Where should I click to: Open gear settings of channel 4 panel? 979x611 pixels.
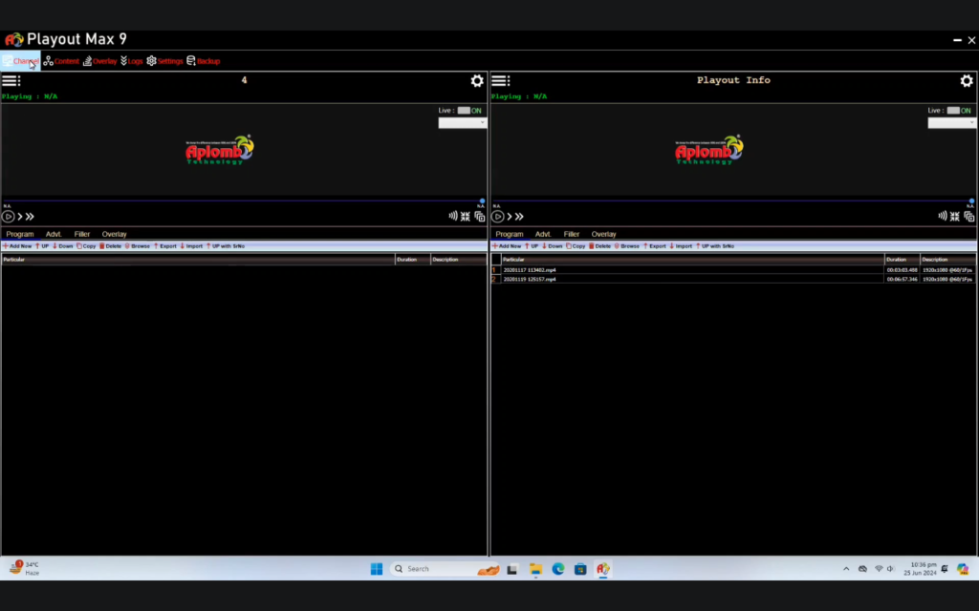click(476, 81)
